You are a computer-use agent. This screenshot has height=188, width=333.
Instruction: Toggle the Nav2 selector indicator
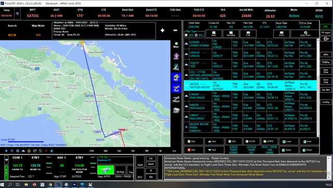(x=93, y=173)
